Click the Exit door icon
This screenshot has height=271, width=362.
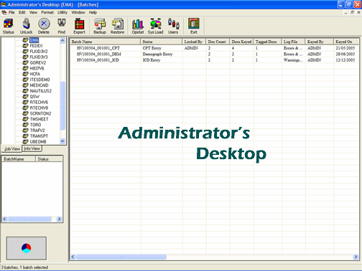pos(194,26)
